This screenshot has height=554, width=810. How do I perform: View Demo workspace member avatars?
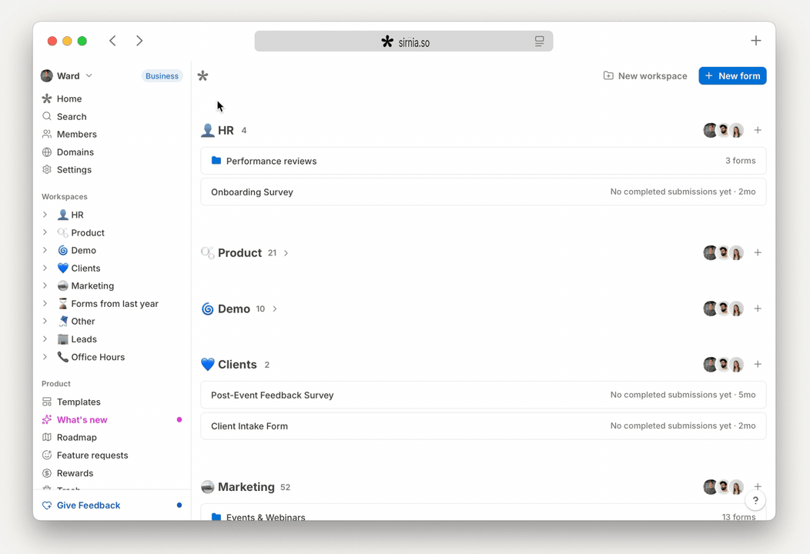pos(723,309)
